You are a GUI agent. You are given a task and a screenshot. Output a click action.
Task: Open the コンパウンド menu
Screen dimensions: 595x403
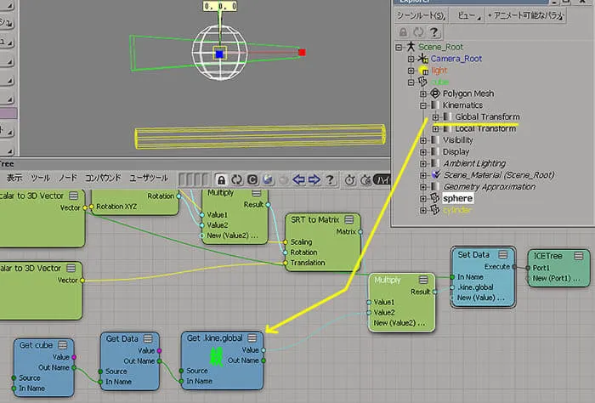[x=103, y=178]
